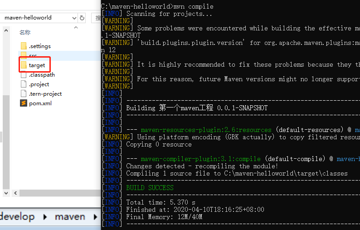The image size is (360, 230).
Task: Select the .project file name
Action: coord(39,84)
